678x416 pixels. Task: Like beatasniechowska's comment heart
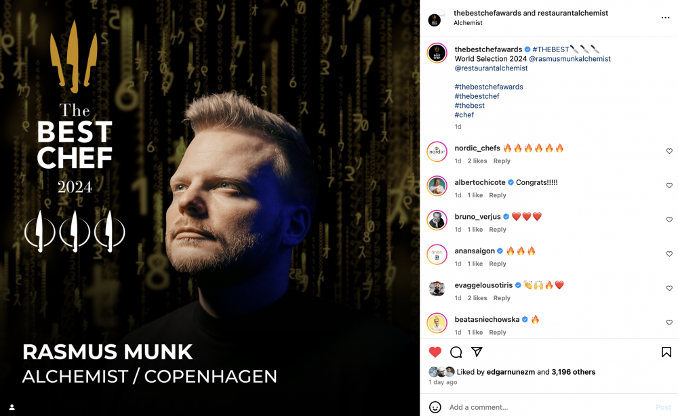pos(669,323)
